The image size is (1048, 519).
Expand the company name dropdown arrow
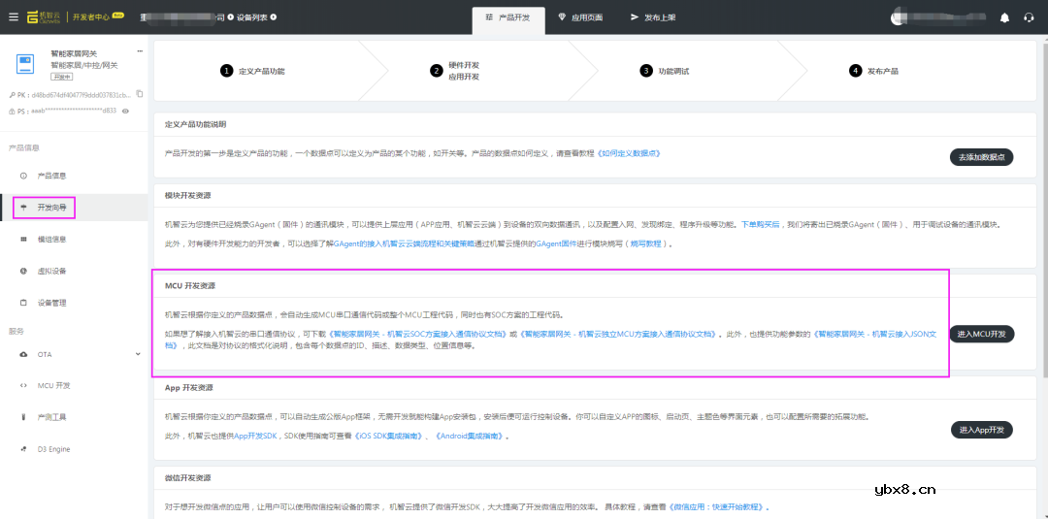[x=230, y=17]
